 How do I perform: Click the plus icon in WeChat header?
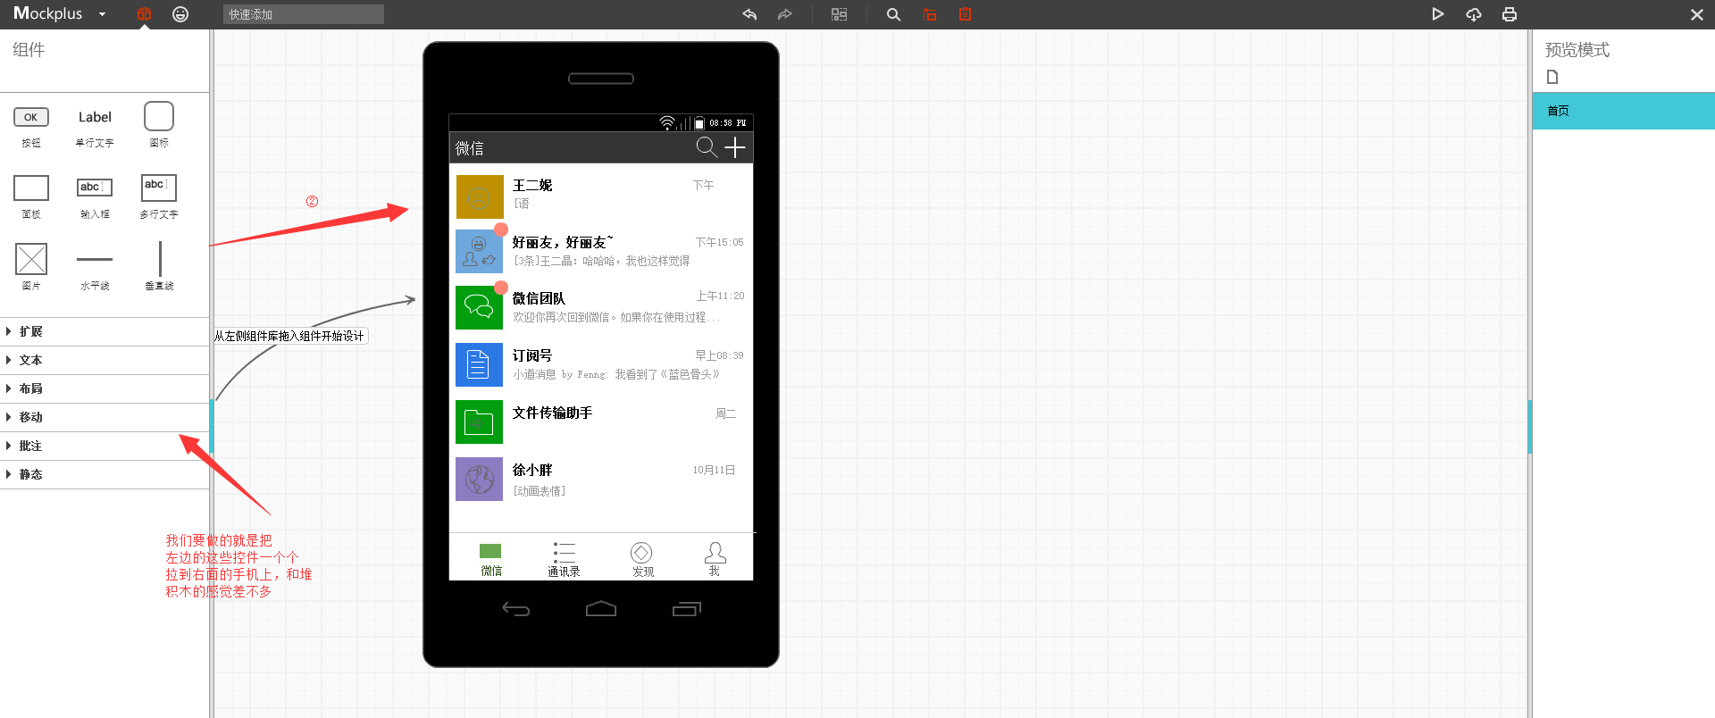(x=734, y=147)
